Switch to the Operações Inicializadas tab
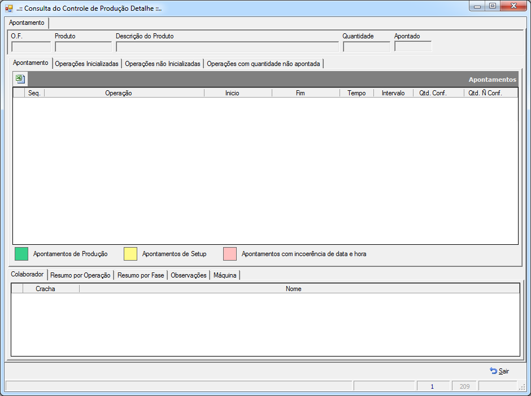Viewport: 531px width, 396px height. (86, 64)
